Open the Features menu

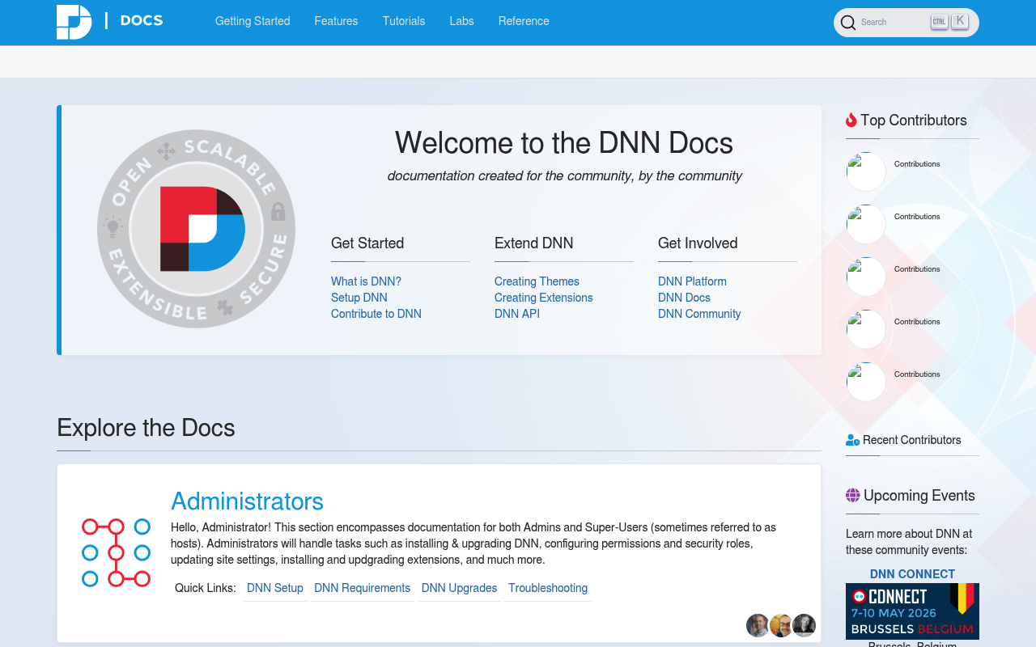[336, 21]
